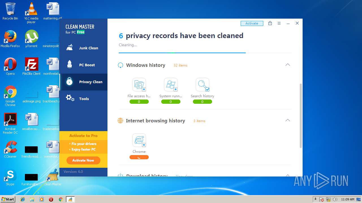Click the Chrome browsing history icon
The height and width of the screenshot is (203, 362).
click(139, 140)
